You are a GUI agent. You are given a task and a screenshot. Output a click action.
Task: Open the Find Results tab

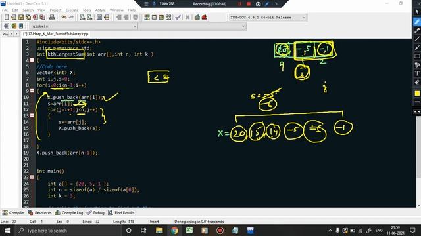tap(121, 212)
